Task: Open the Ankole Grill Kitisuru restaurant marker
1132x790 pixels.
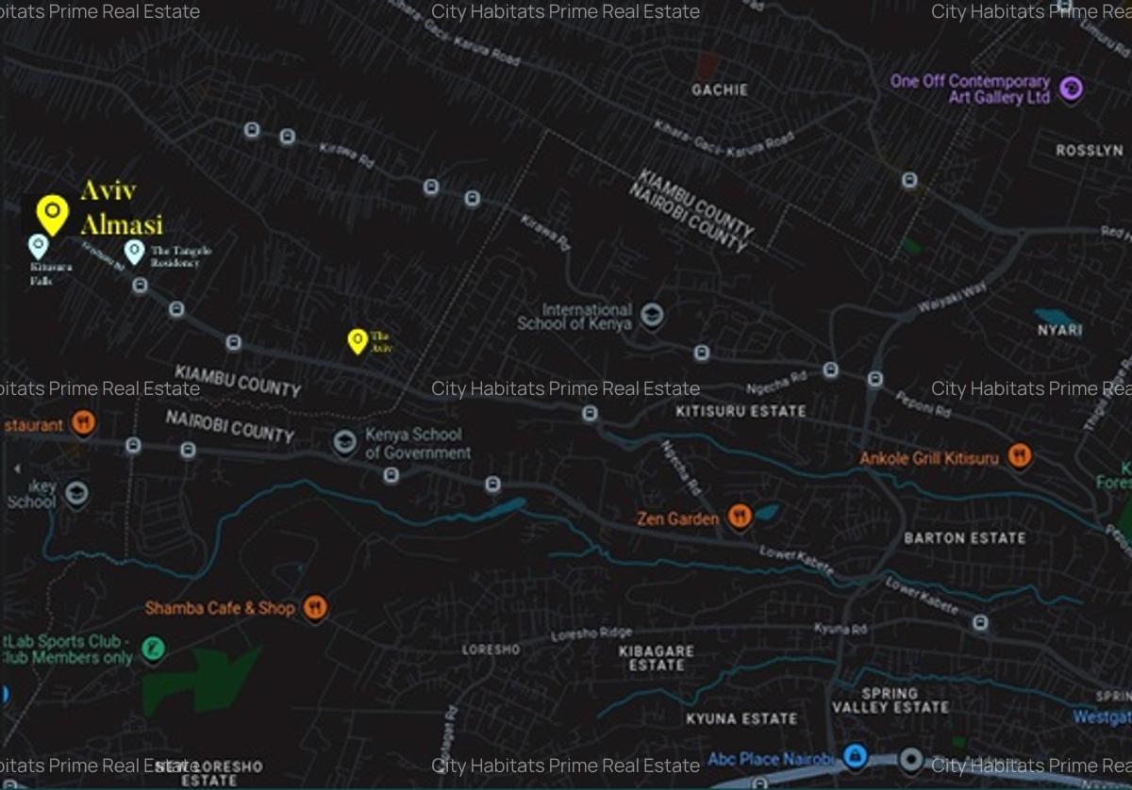Action: click(x=1019, y=457)
